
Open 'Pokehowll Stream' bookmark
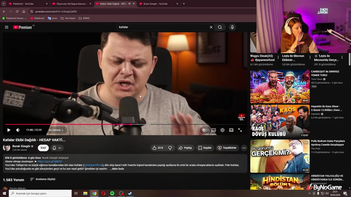click(x=15, y=18)
